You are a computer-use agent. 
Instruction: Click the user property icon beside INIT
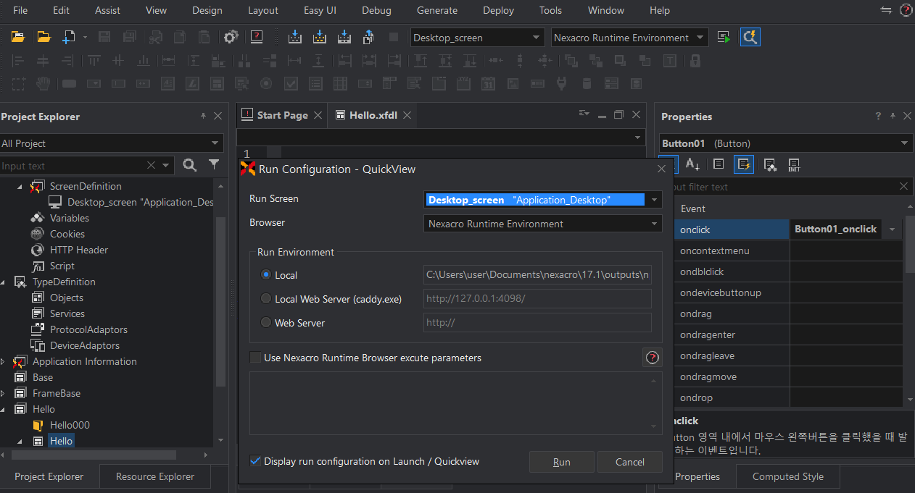click(770, 164)
